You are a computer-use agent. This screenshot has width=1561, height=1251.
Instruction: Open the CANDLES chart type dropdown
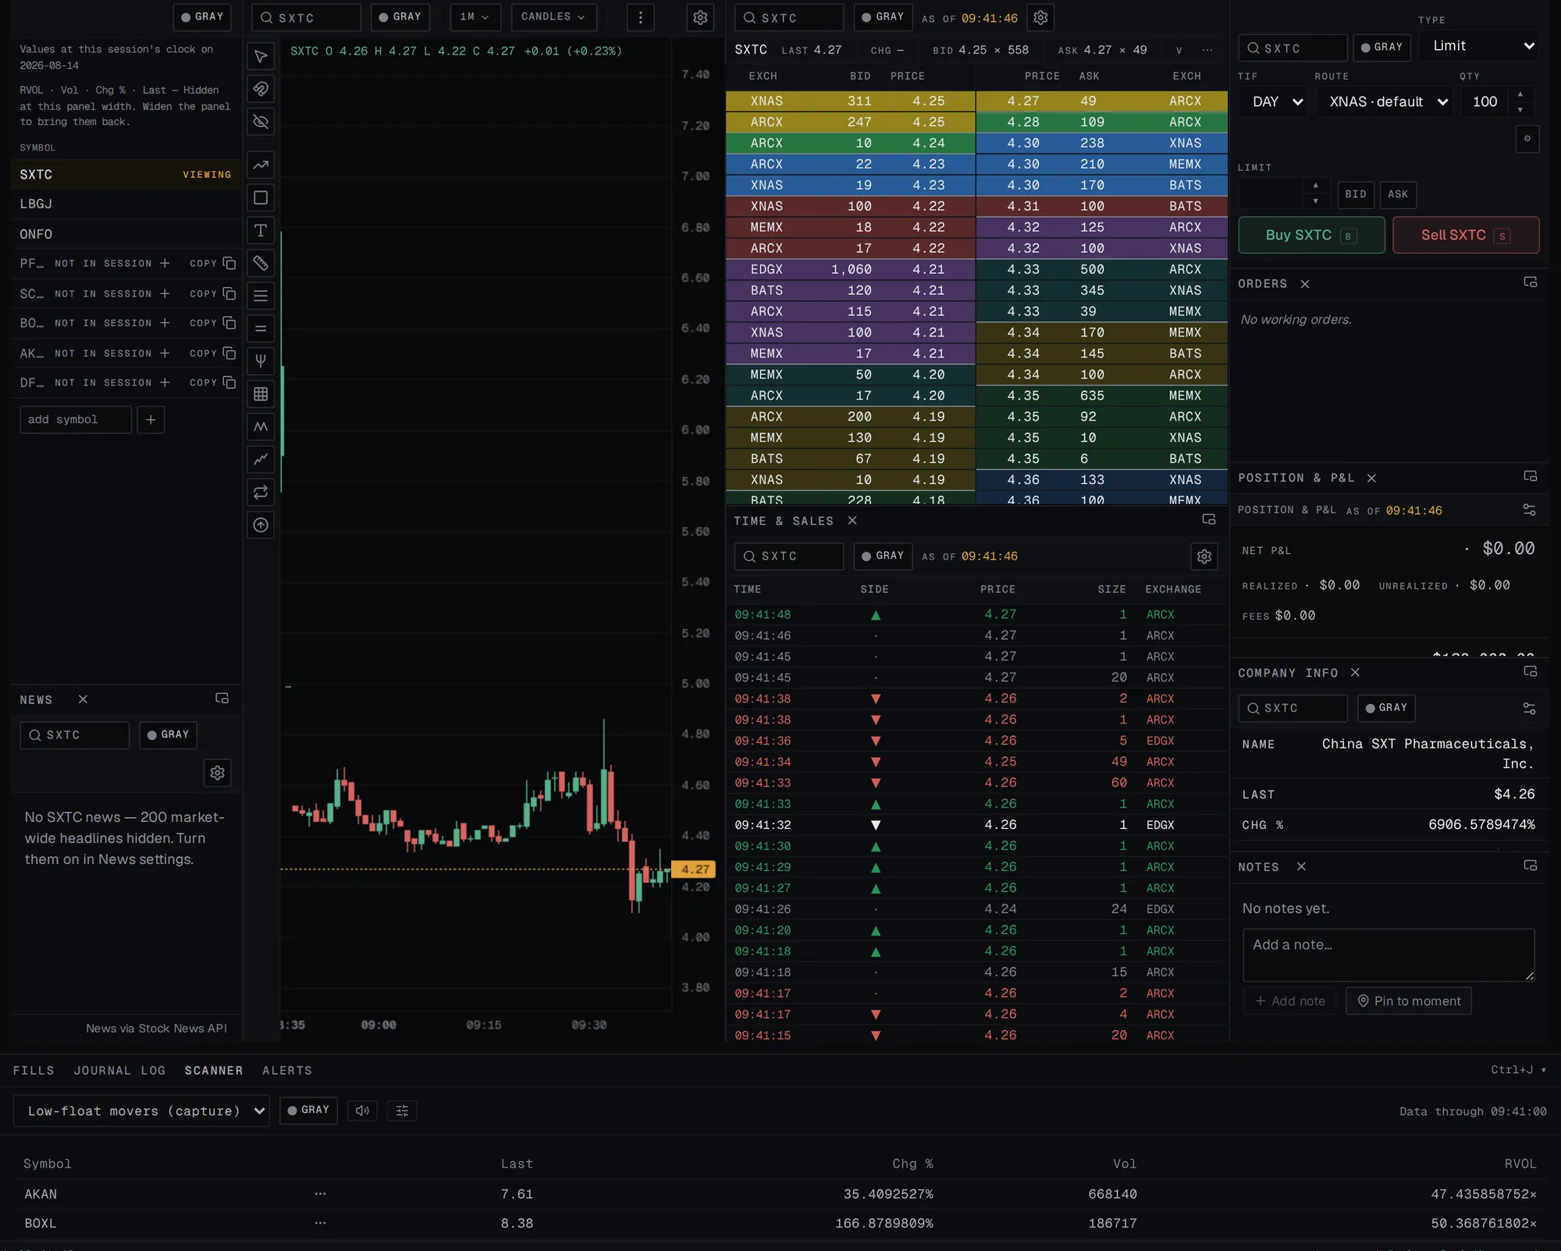tap(553, 17)
